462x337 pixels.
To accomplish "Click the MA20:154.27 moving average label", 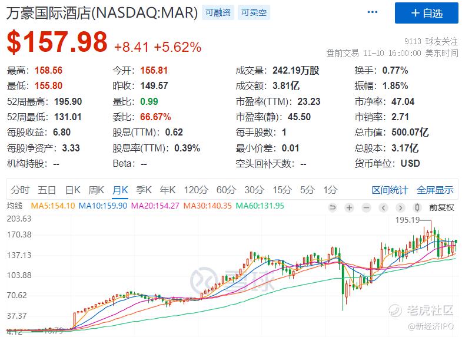I will [x=155, y=206].
